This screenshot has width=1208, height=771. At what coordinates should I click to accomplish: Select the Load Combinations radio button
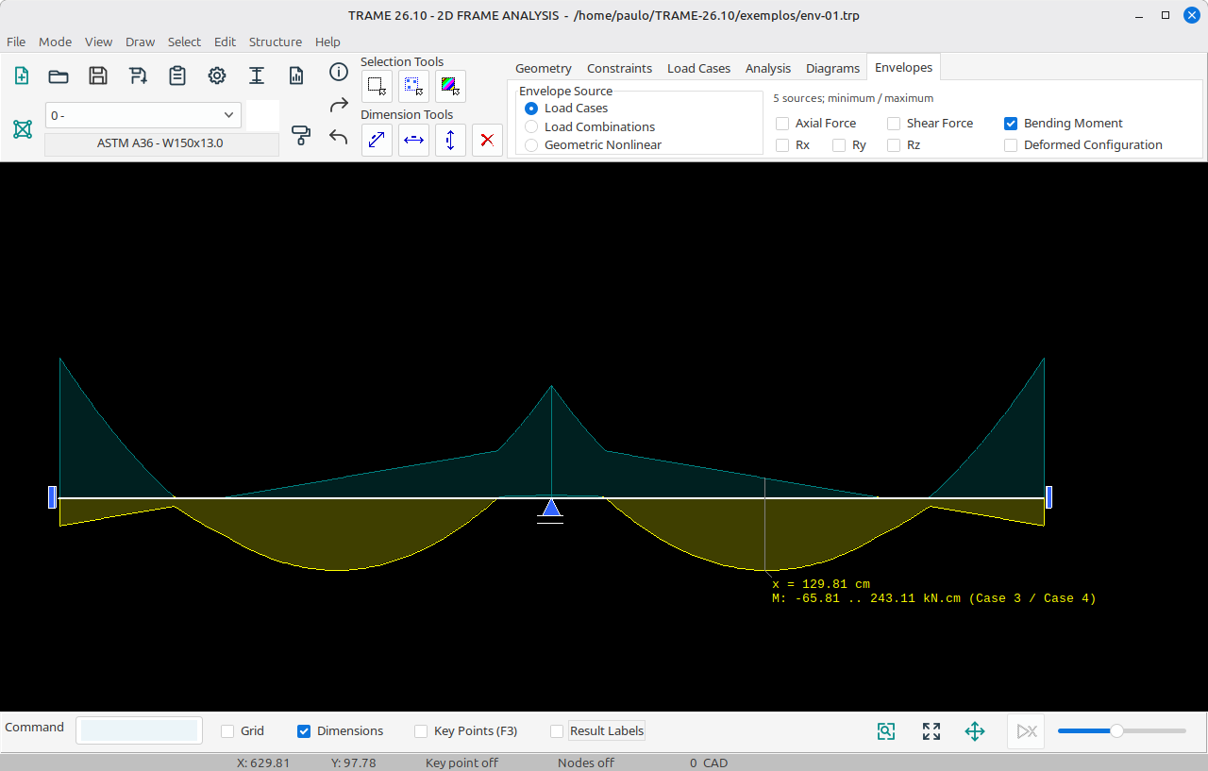[x=531, y=126]
